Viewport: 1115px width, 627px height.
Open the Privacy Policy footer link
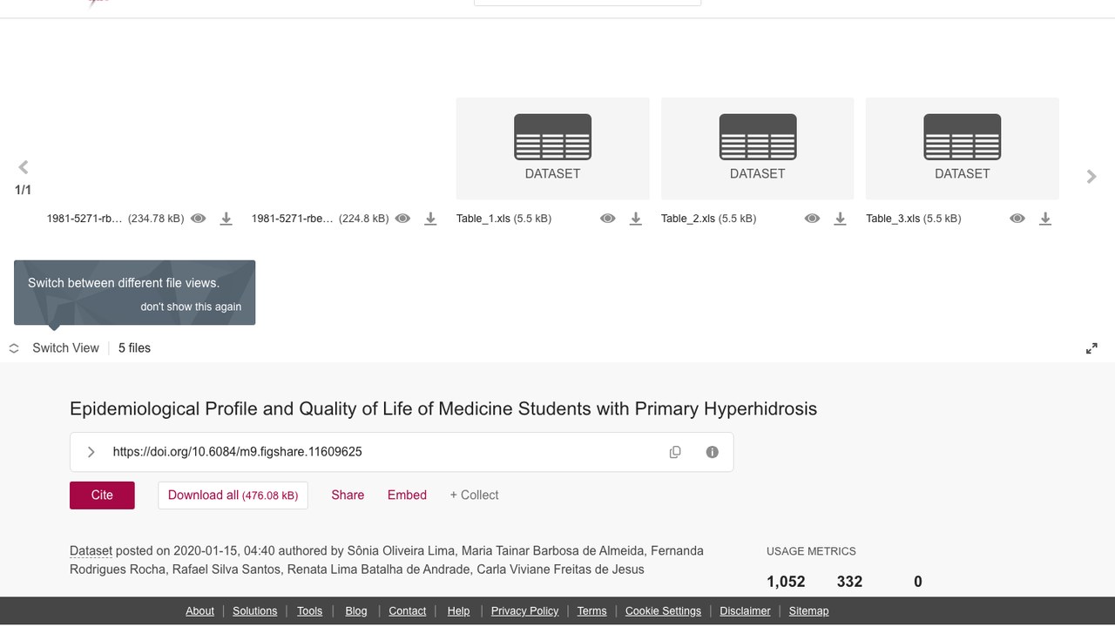(524, 611)
